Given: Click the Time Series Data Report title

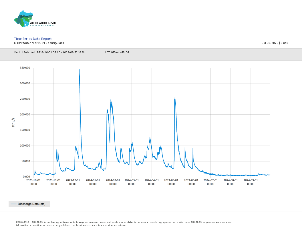Looking at the screenshot, I should coord(33,39).
